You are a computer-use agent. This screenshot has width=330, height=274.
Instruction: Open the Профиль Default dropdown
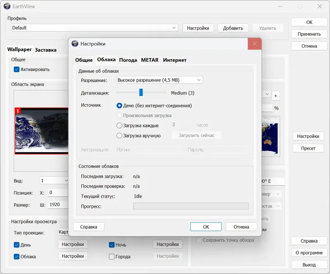(94, 28)
